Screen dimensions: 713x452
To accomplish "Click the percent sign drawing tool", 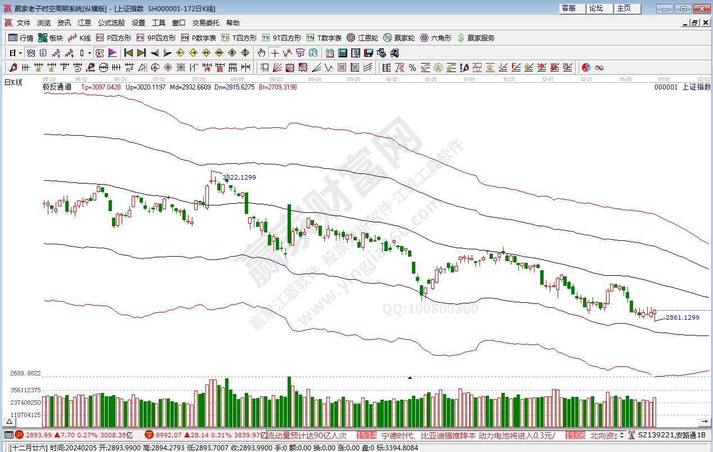I will click(x=412, y=68).
